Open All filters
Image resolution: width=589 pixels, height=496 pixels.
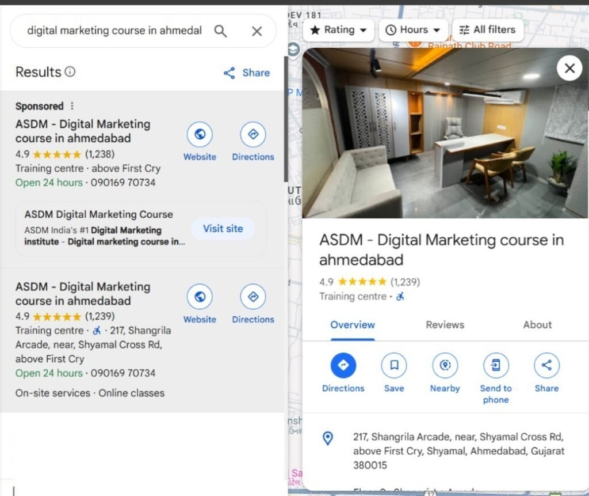488,30
